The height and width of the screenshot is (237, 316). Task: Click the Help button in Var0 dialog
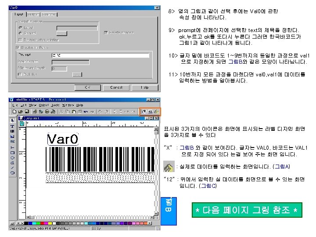pyautogui.click(x=145, y=88)
